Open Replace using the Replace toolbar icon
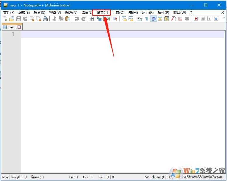The width and height of the screenshot is (227, 181). 99,19
